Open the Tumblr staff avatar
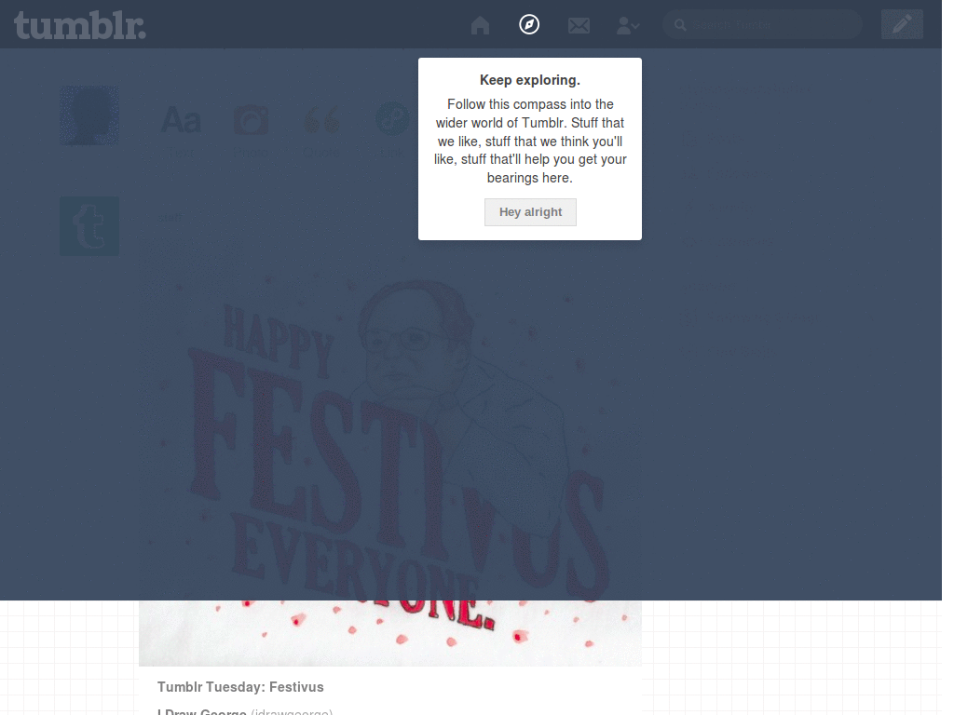The image size is (954, 715). [x=89, y=226]
